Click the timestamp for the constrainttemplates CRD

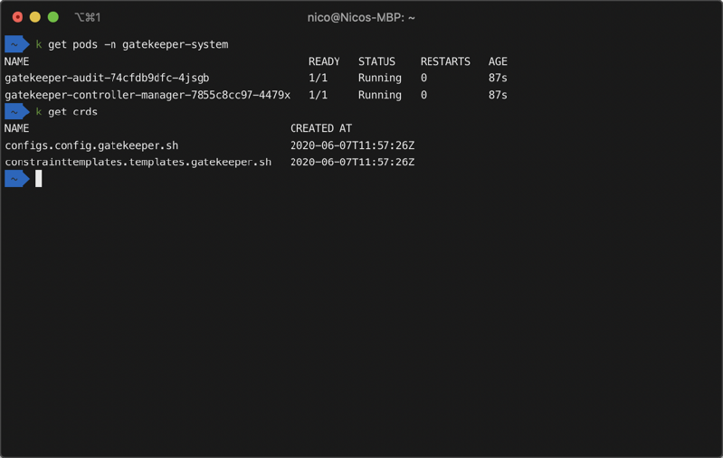click(x=352, y=163)
